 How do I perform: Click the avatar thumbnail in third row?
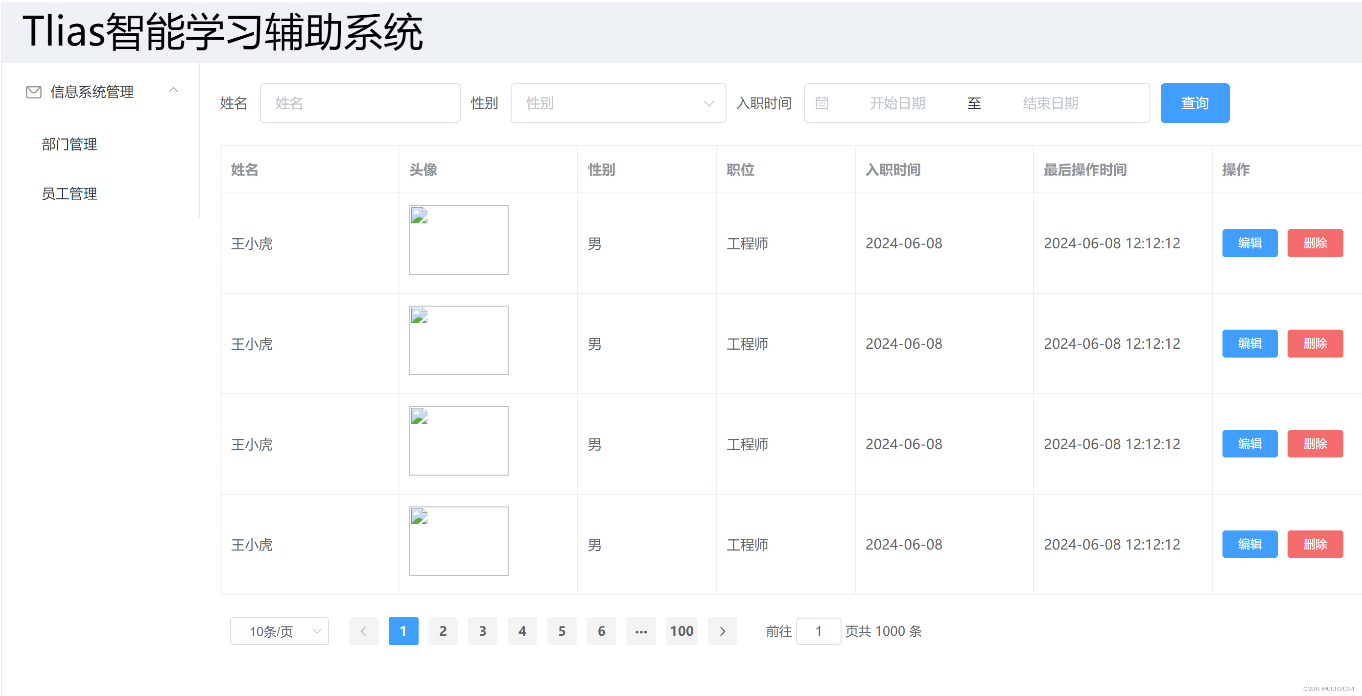pyautogui.click(x=459, y=441)
